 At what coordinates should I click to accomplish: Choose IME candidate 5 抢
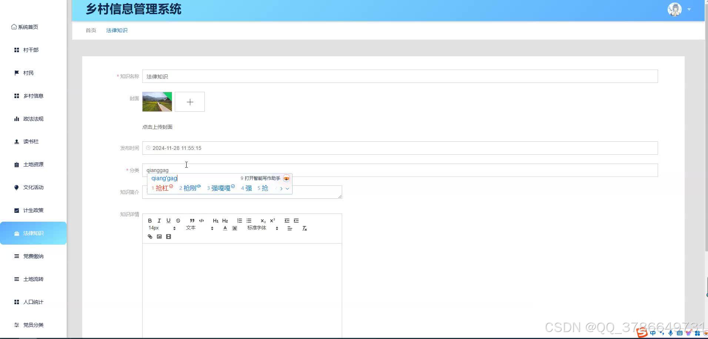263,188
